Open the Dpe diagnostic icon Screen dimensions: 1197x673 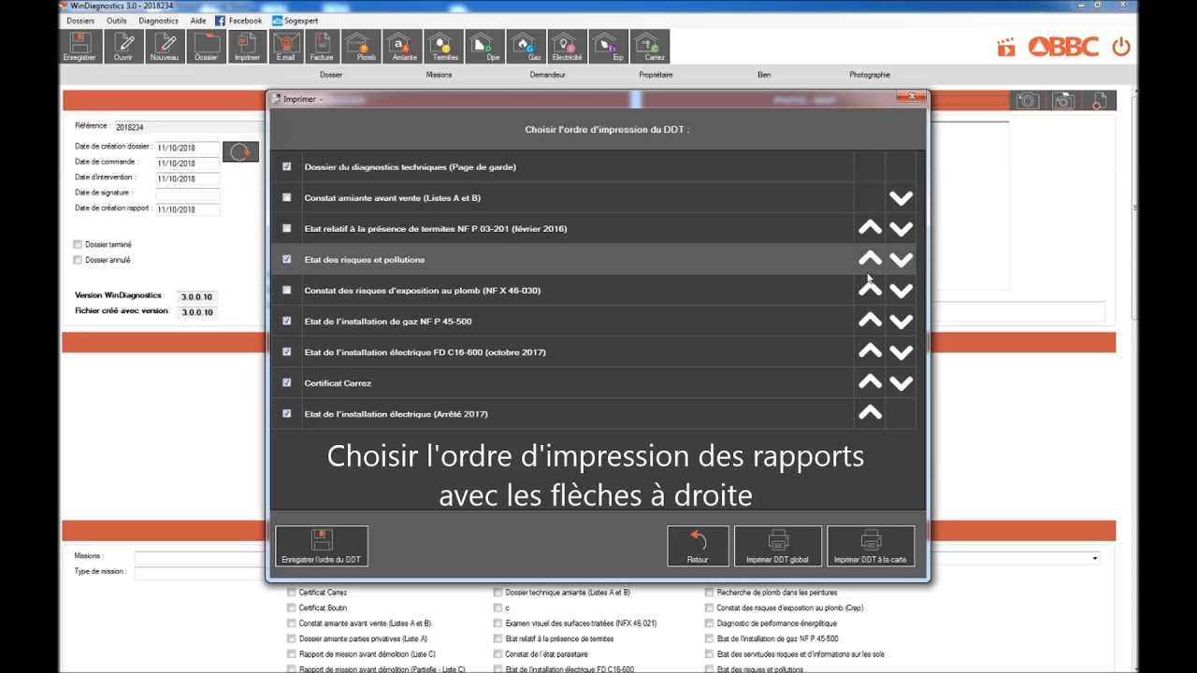(485, 46)
